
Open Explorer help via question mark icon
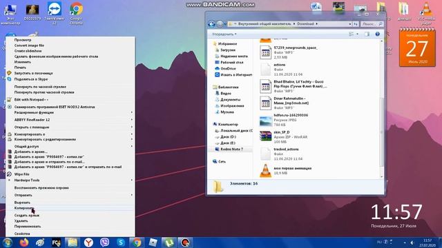377,34
